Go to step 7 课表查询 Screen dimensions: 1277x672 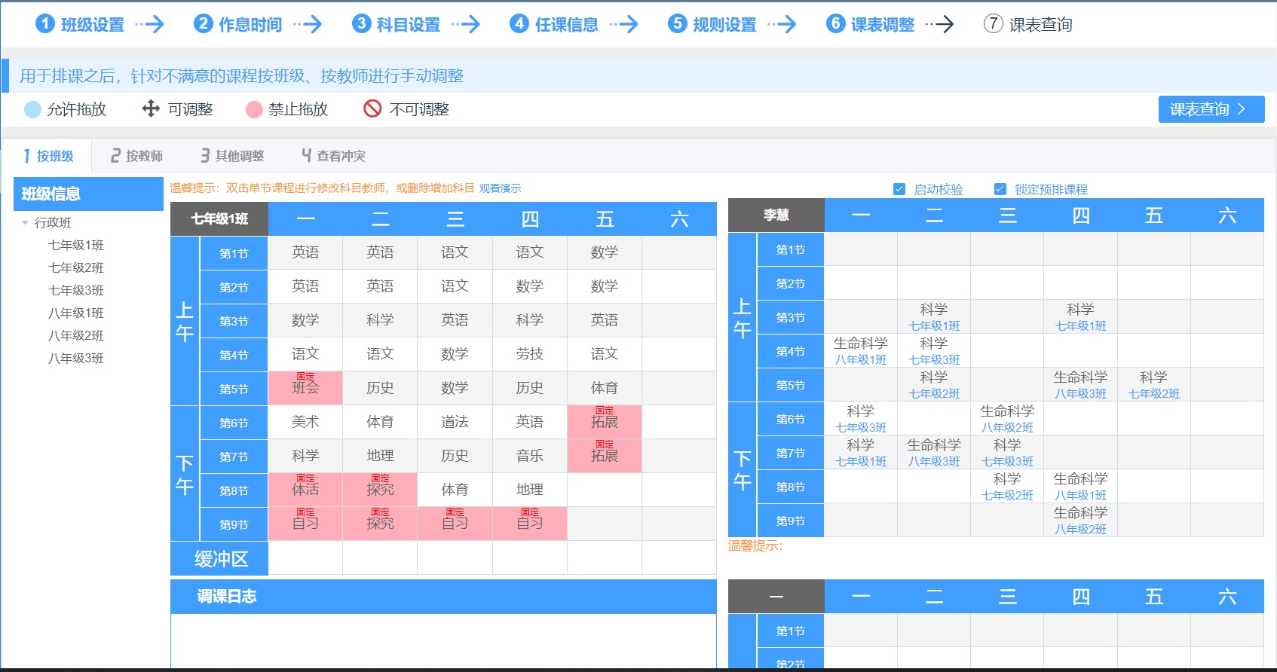pyautogui.click(x=1028, y=24)
